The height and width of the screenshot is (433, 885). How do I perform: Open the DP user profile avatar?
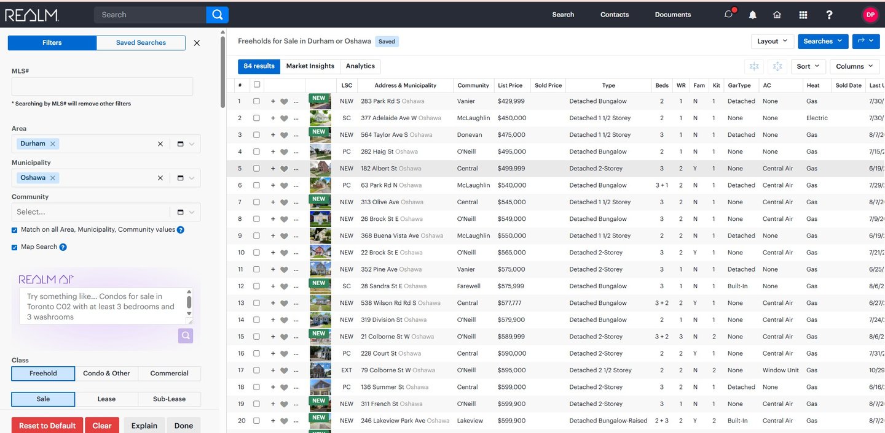[870, 15]
